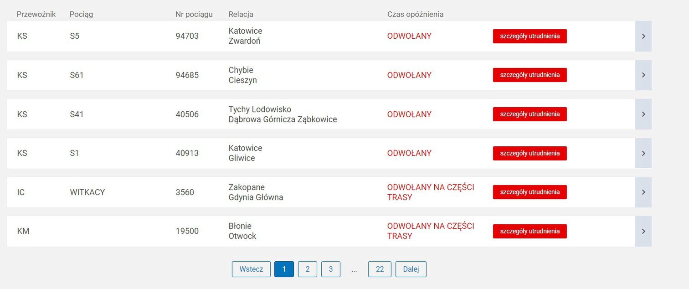This screenshot has width=689, height=289.
Task: Advance with the Dalej button
Action: pos(411,269)
